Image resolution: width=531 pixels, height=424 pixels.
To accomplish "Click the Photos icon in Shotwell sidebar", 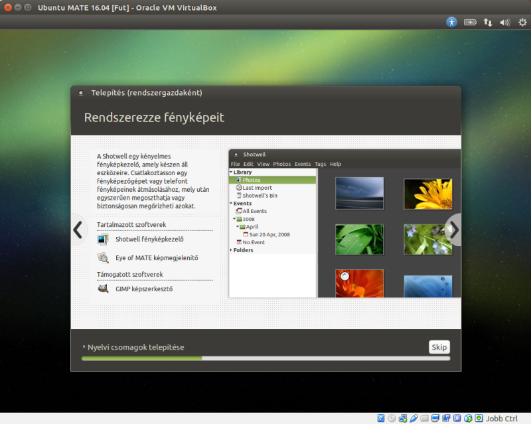I will 239,180.
